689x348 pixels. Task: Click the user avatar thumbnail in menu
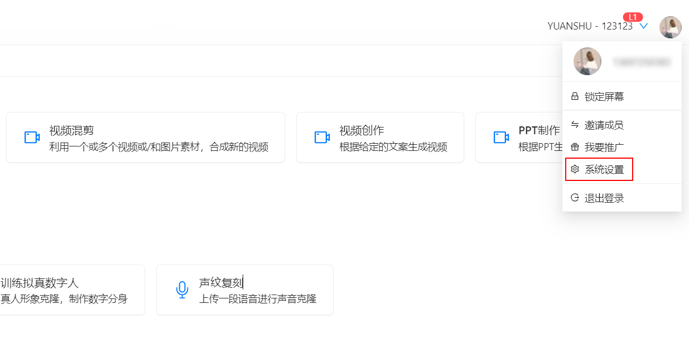click(x=586, y=61)
